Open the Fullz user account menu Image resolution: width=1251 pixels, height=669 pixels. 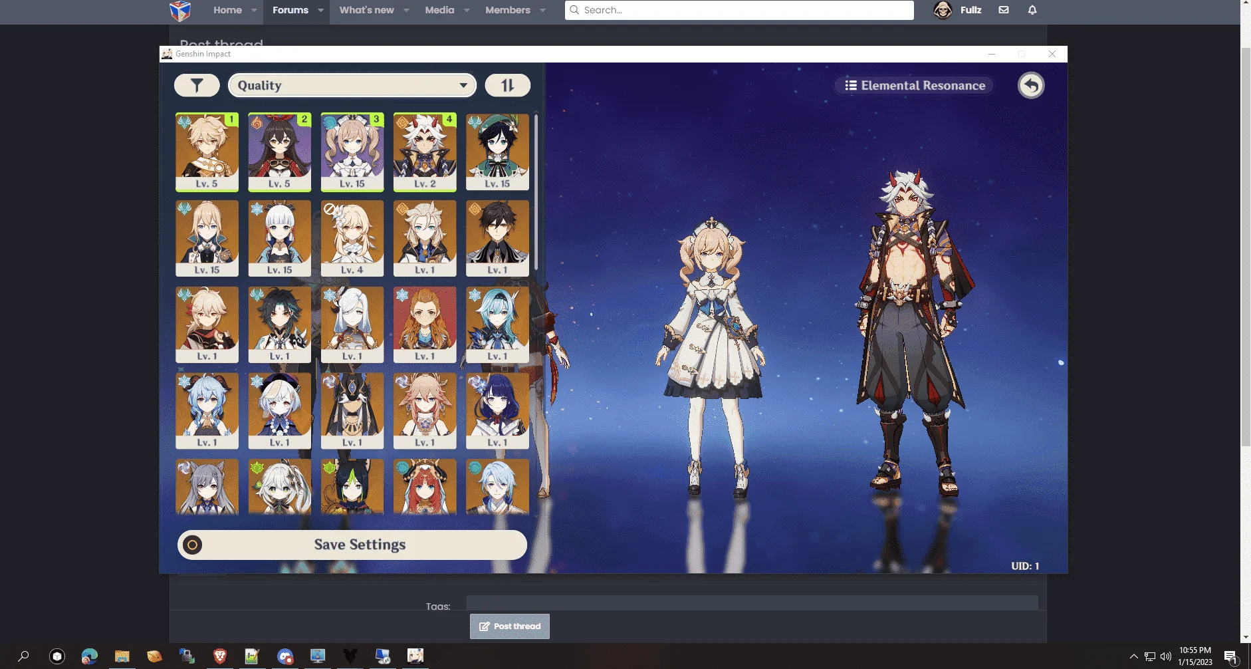[958, 10]
